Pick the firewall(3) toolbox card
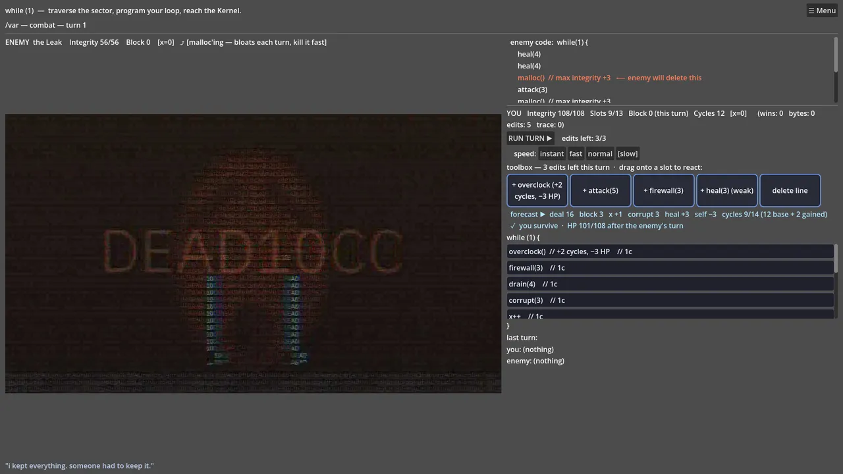 [664, 190]
